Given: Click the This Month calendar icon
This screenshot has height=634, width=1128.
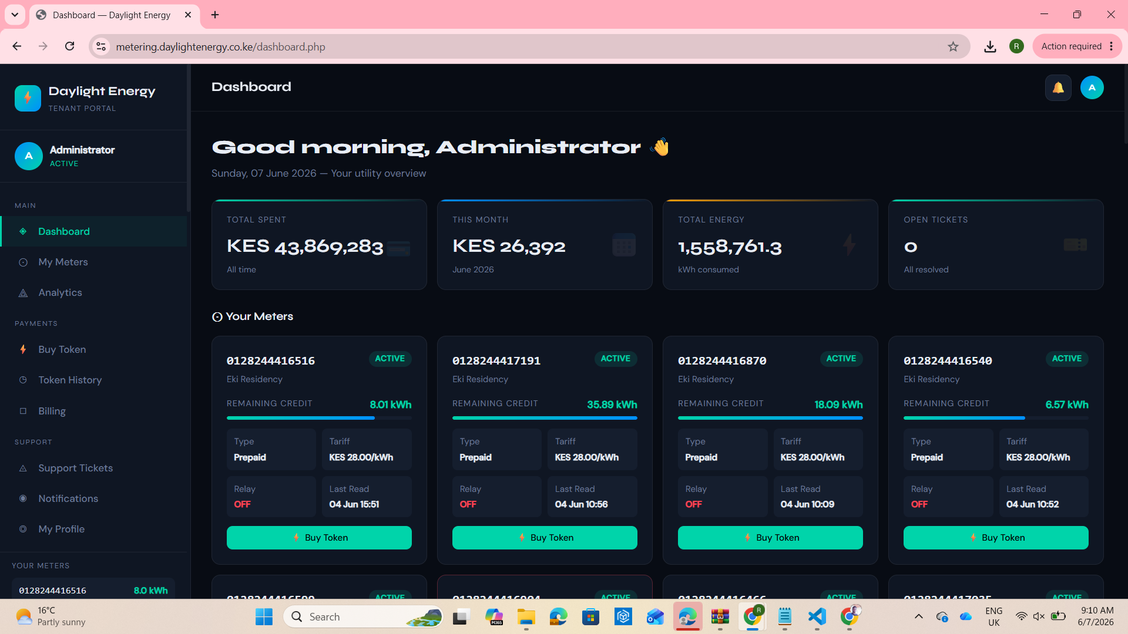Looking at the screenshot, I should (x=624, y=245).
